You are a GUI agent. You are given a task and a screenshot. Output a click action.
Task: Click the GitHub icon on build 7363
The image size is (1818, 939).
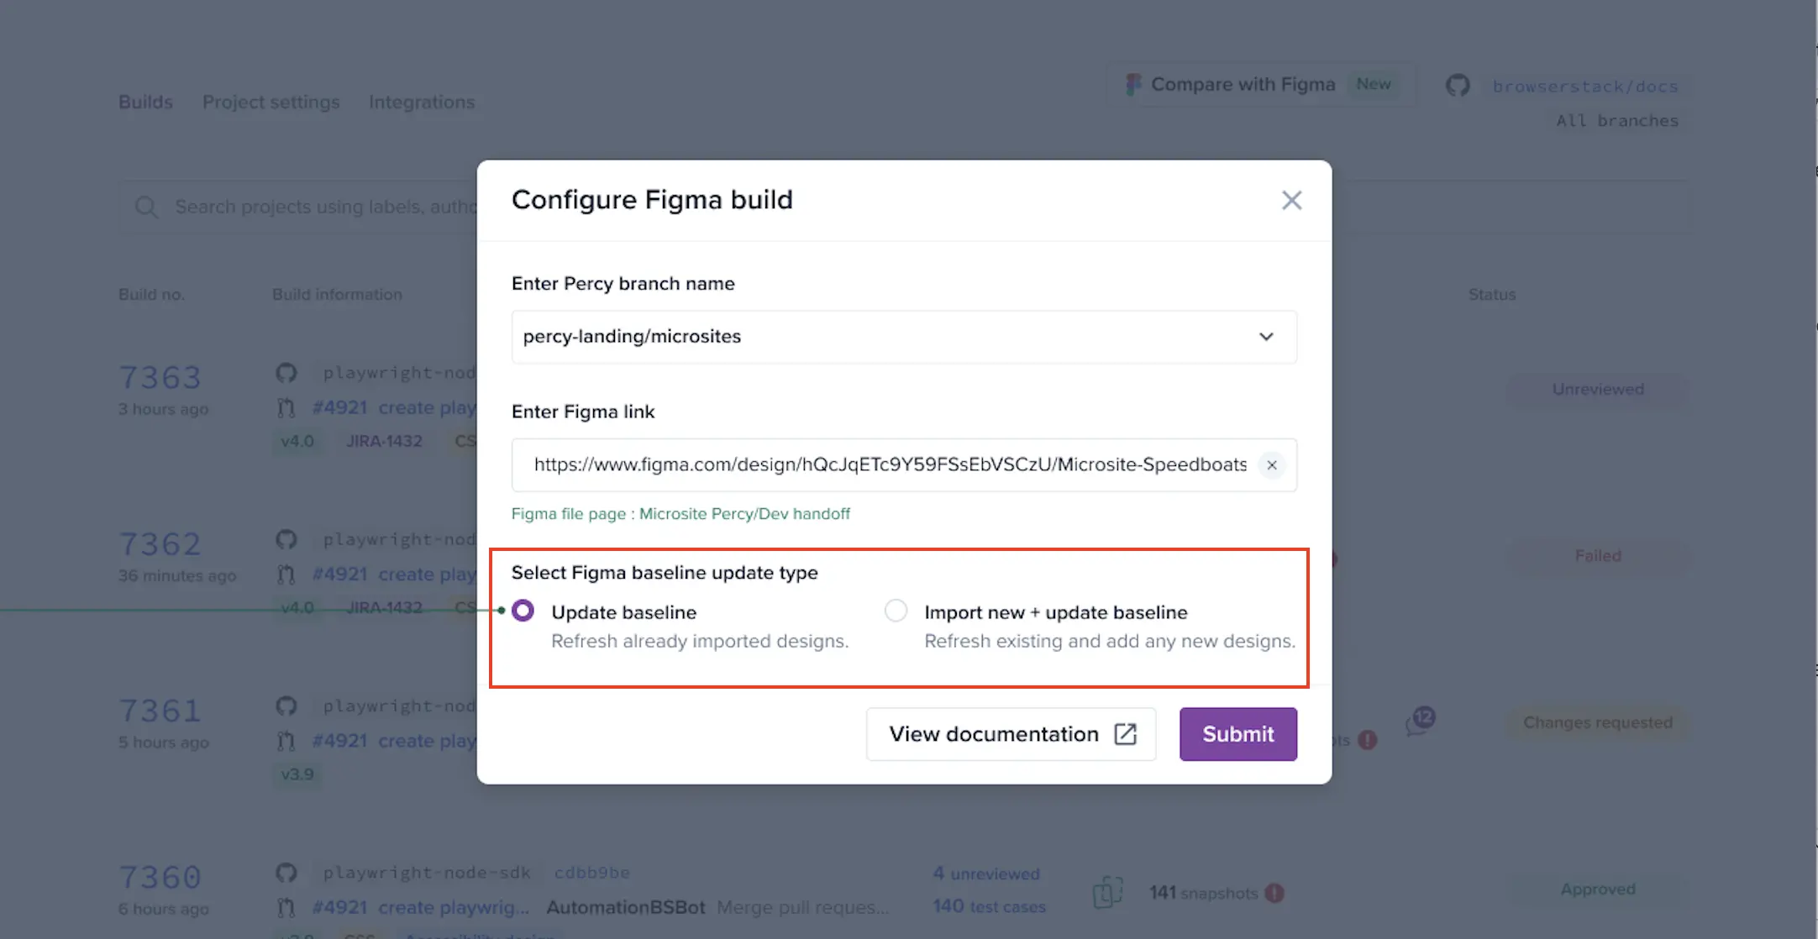pyautogui.click(x=286, y=372)
